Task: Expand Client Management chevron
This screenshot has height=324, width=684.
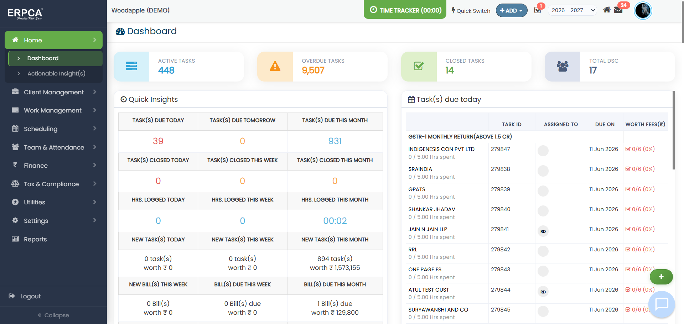Action: pyautogui.click(x=95, y=92)
